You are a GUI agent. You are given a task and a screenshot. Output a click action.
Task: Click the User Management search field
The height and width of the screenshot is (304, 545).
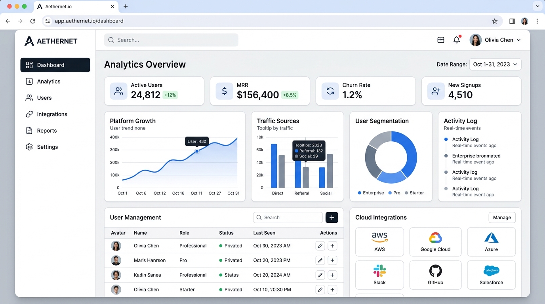(288, 217)
